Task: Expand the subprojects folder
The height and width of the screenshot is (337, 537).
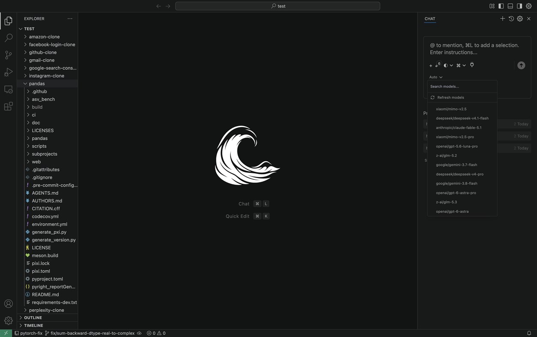Action: [x=47, y=154]
